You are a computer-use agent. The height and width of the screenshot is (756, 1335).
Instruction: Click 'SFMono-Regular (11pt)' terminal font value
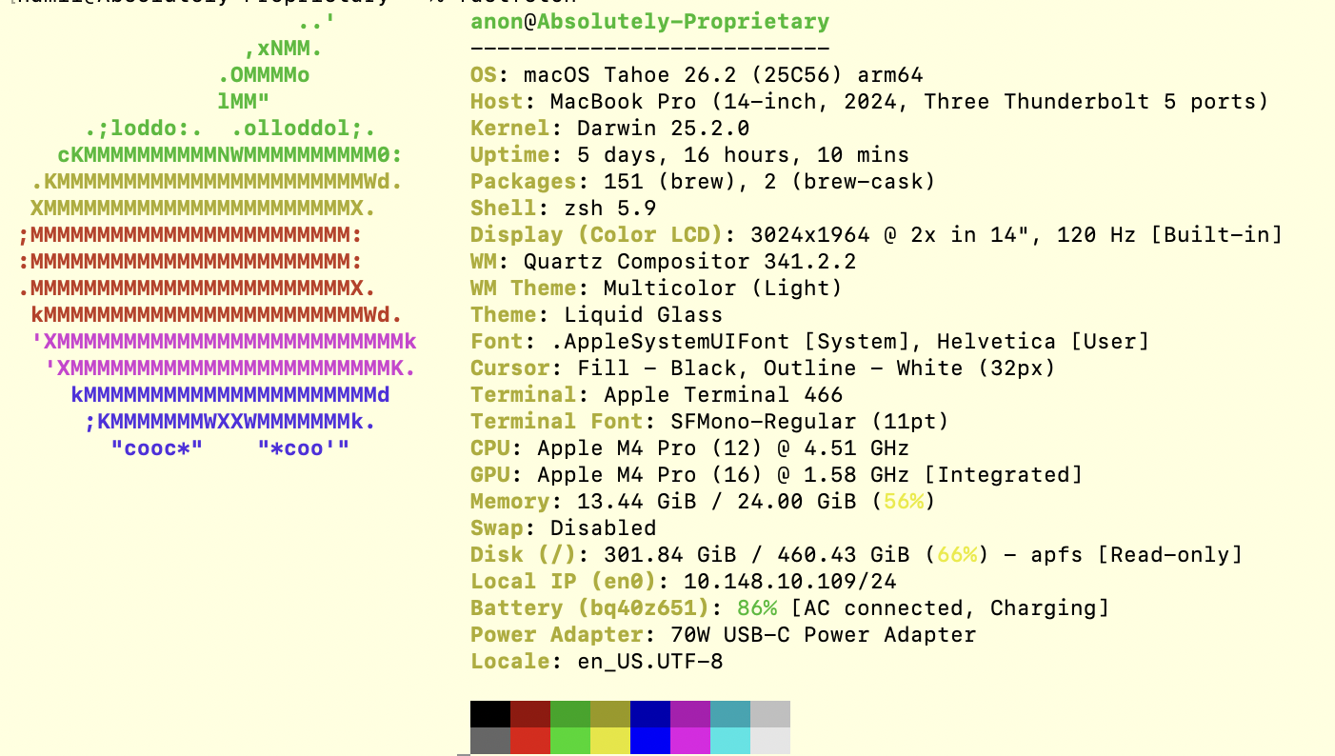[809, 422]
